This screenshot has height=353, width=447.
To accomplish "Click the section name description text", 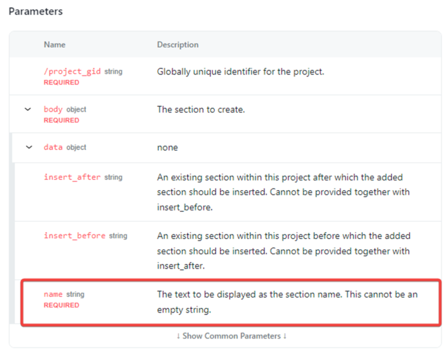I will (287, 302).
